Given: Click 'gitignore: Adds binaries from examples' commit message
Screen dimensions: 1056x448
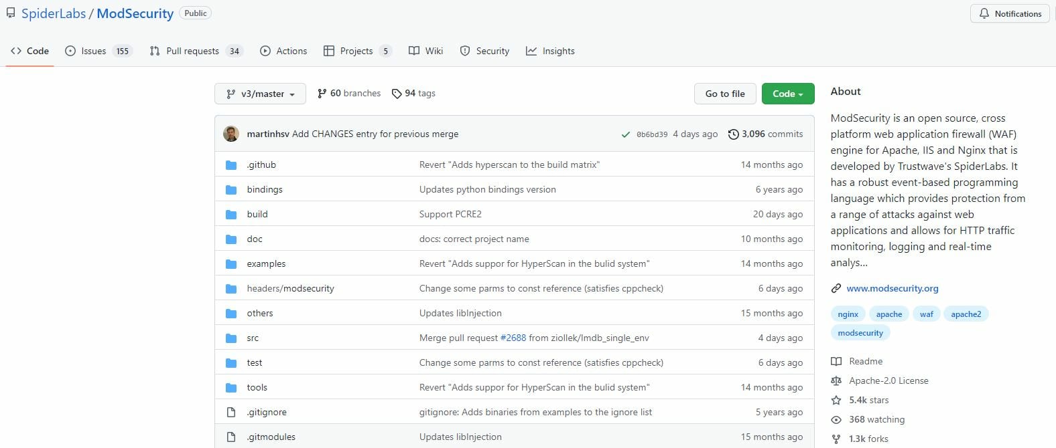Looking at the screenshot, I should [535, 413].
